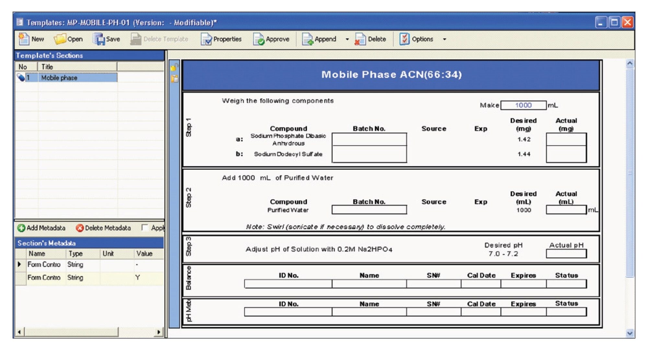This screenshot has height=354, width=648.
Task: Click the Value cell of the first Form Control row
Action: [x=148, y=264]
